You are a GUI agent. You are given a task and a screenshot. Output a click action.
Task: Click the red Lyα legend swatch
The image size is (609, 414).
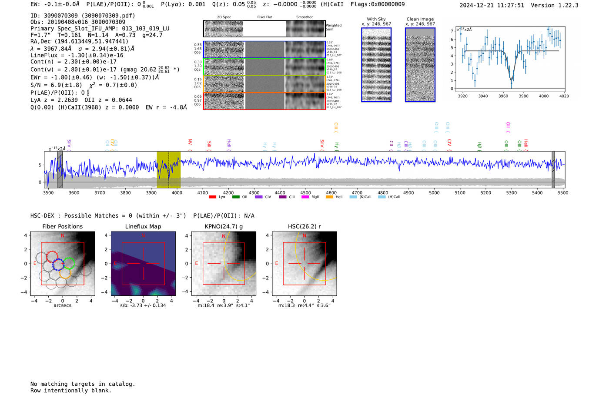click(x=212, y=197)
